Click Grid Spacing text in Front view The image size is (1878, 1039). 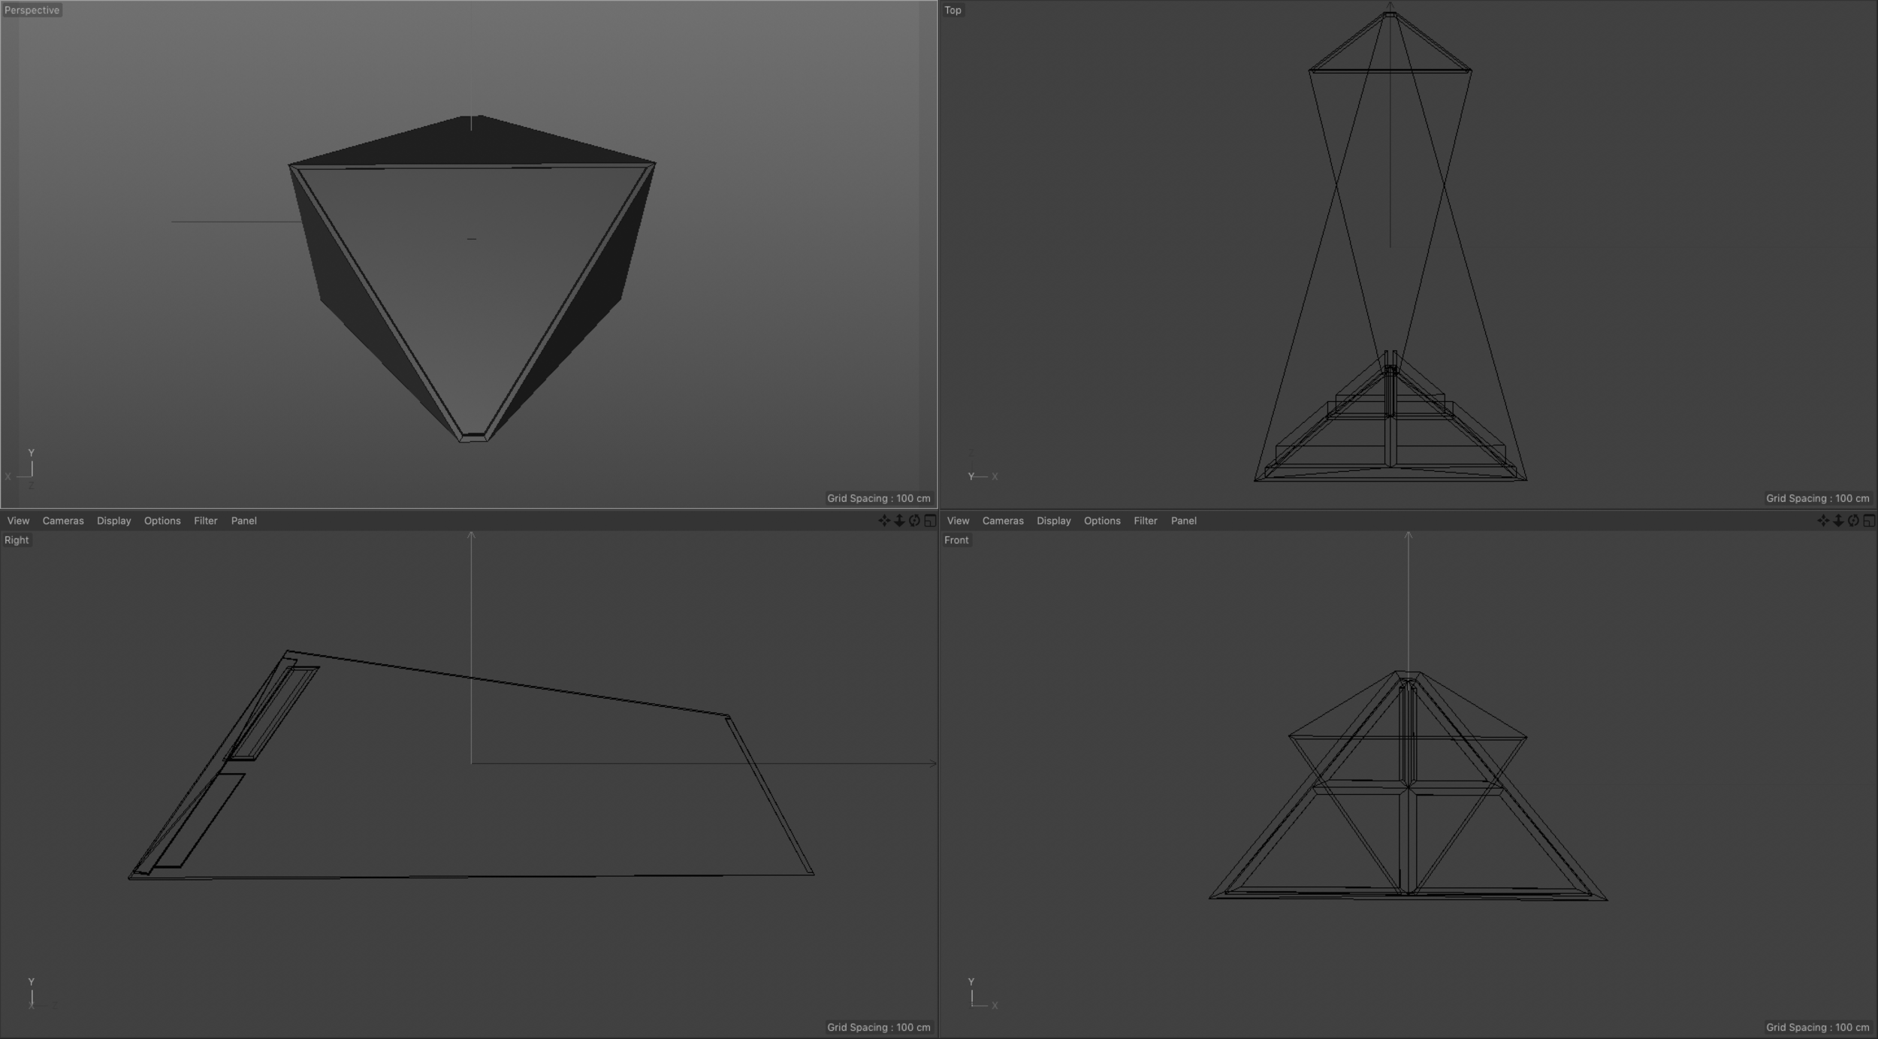tap(1818, 1027)
